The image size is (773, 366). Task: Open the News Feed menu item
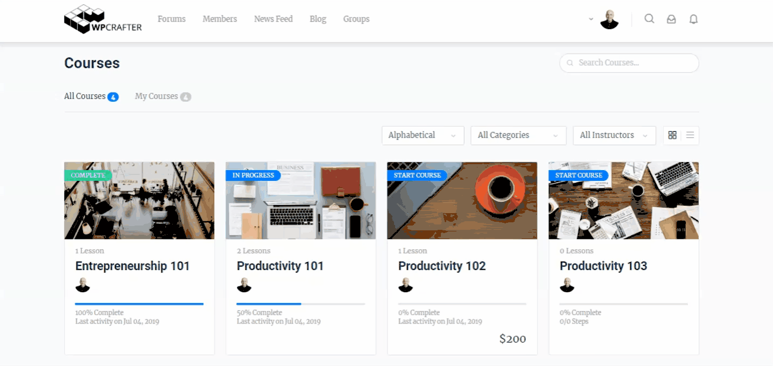(273, 19)
